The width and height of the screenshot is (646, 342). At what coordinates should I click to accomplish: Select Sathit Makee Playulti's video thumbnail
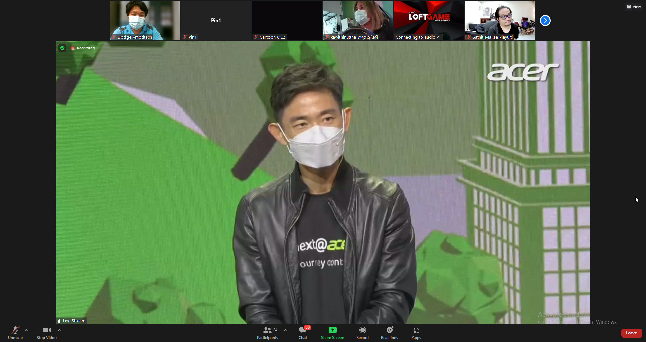[500, 21]
